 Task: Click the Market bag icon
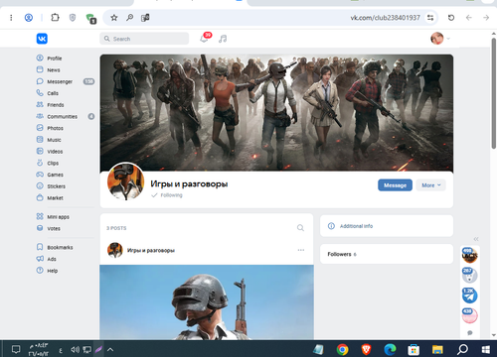[x=40, y=197]
